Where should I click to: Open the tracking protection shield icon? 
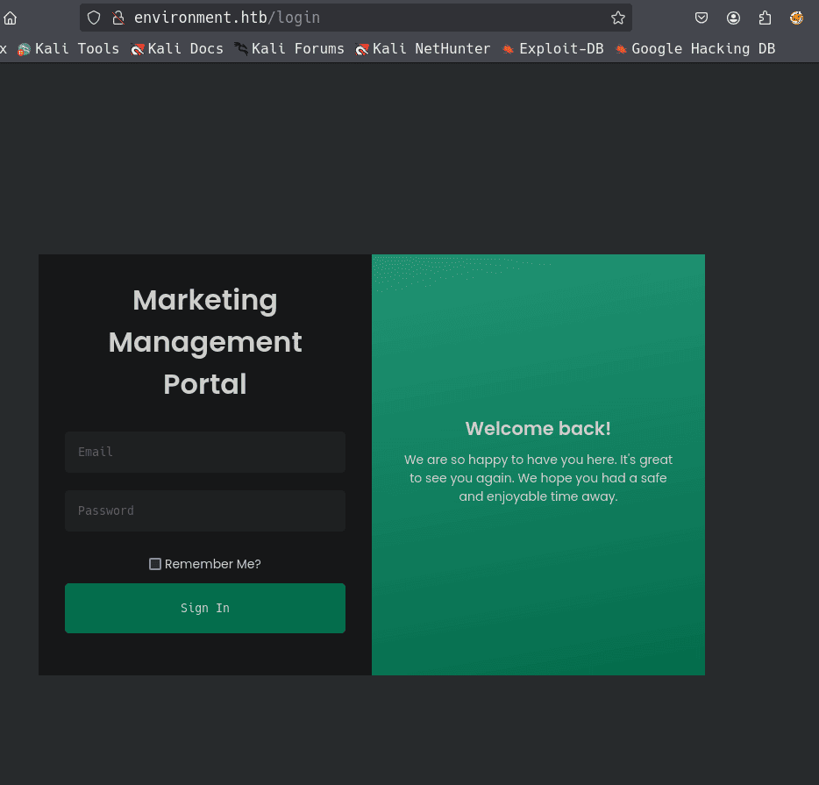point(94,18)
